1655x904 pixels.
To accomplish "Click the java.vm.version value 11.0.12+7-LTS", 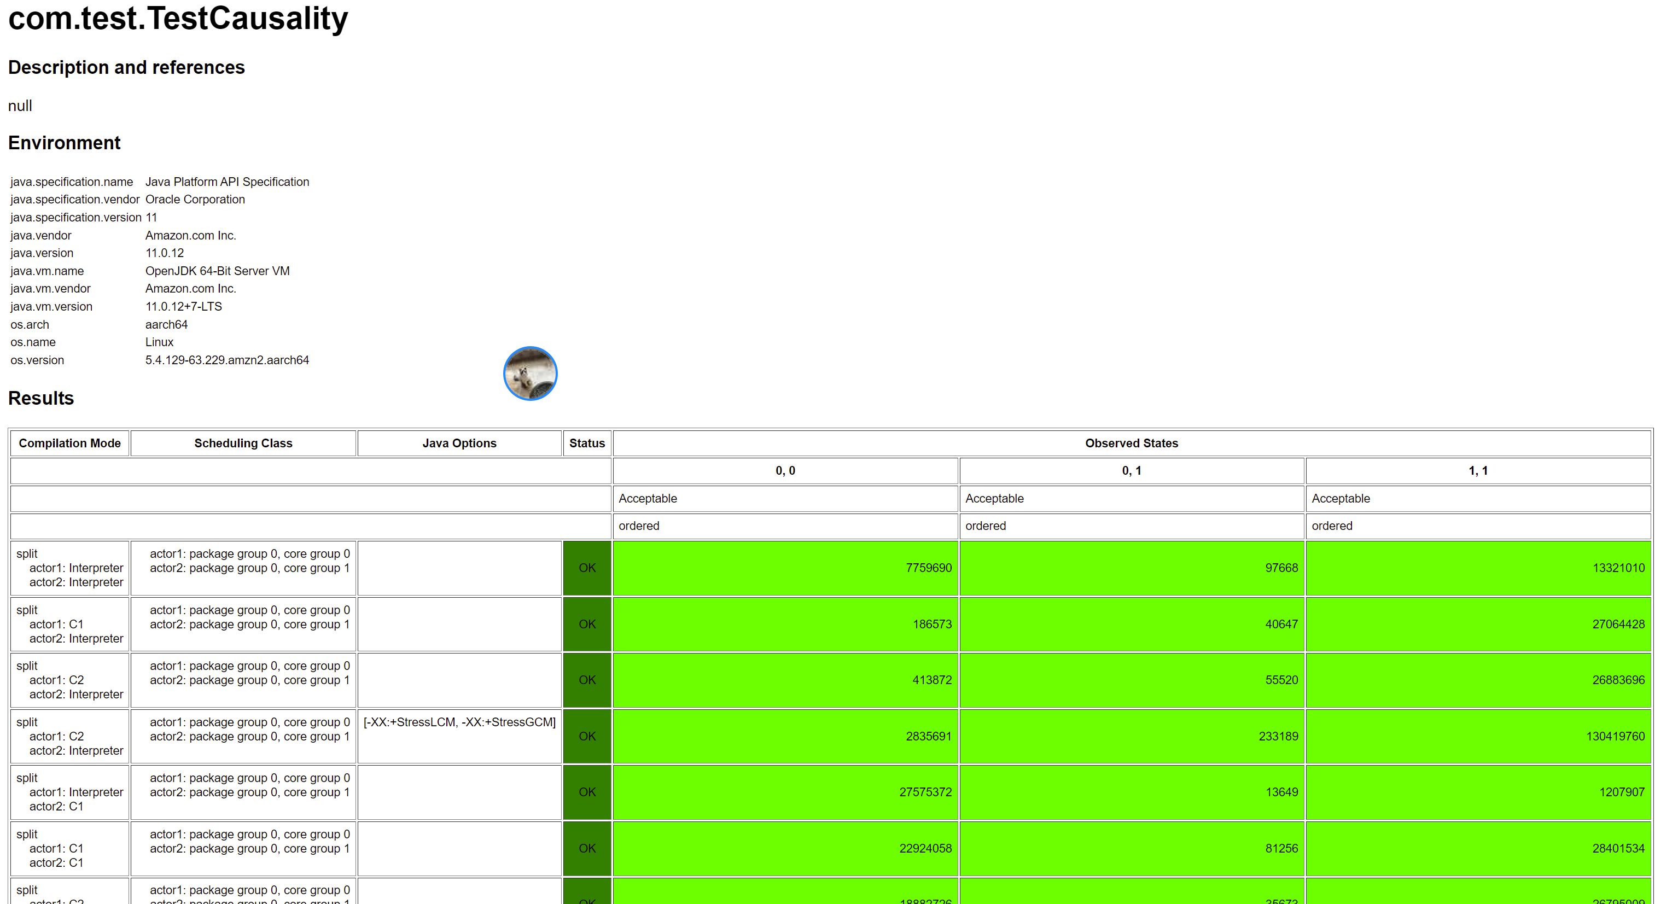I will point(183,306).
